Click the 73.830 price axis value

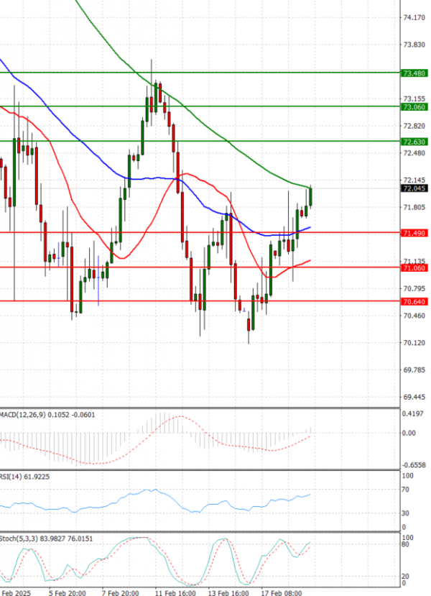tap(414, 45)
